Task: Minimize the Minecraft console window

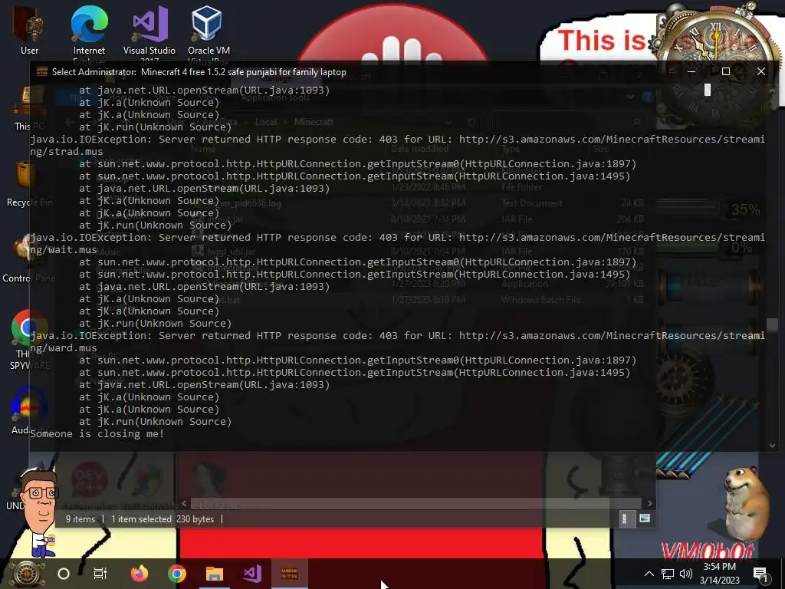Action: tap(691, 71)
